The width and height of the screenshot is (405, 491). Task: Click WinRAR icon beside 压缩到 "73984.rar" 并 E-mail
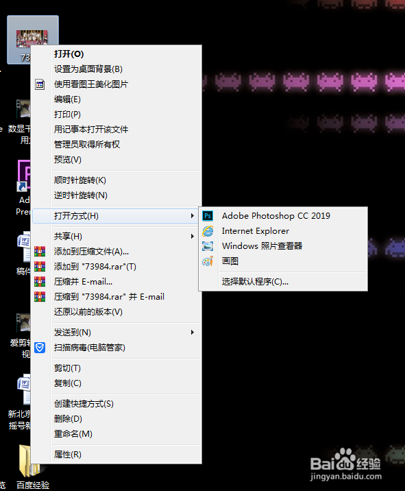pyautogui.click(x=40, y=296)
